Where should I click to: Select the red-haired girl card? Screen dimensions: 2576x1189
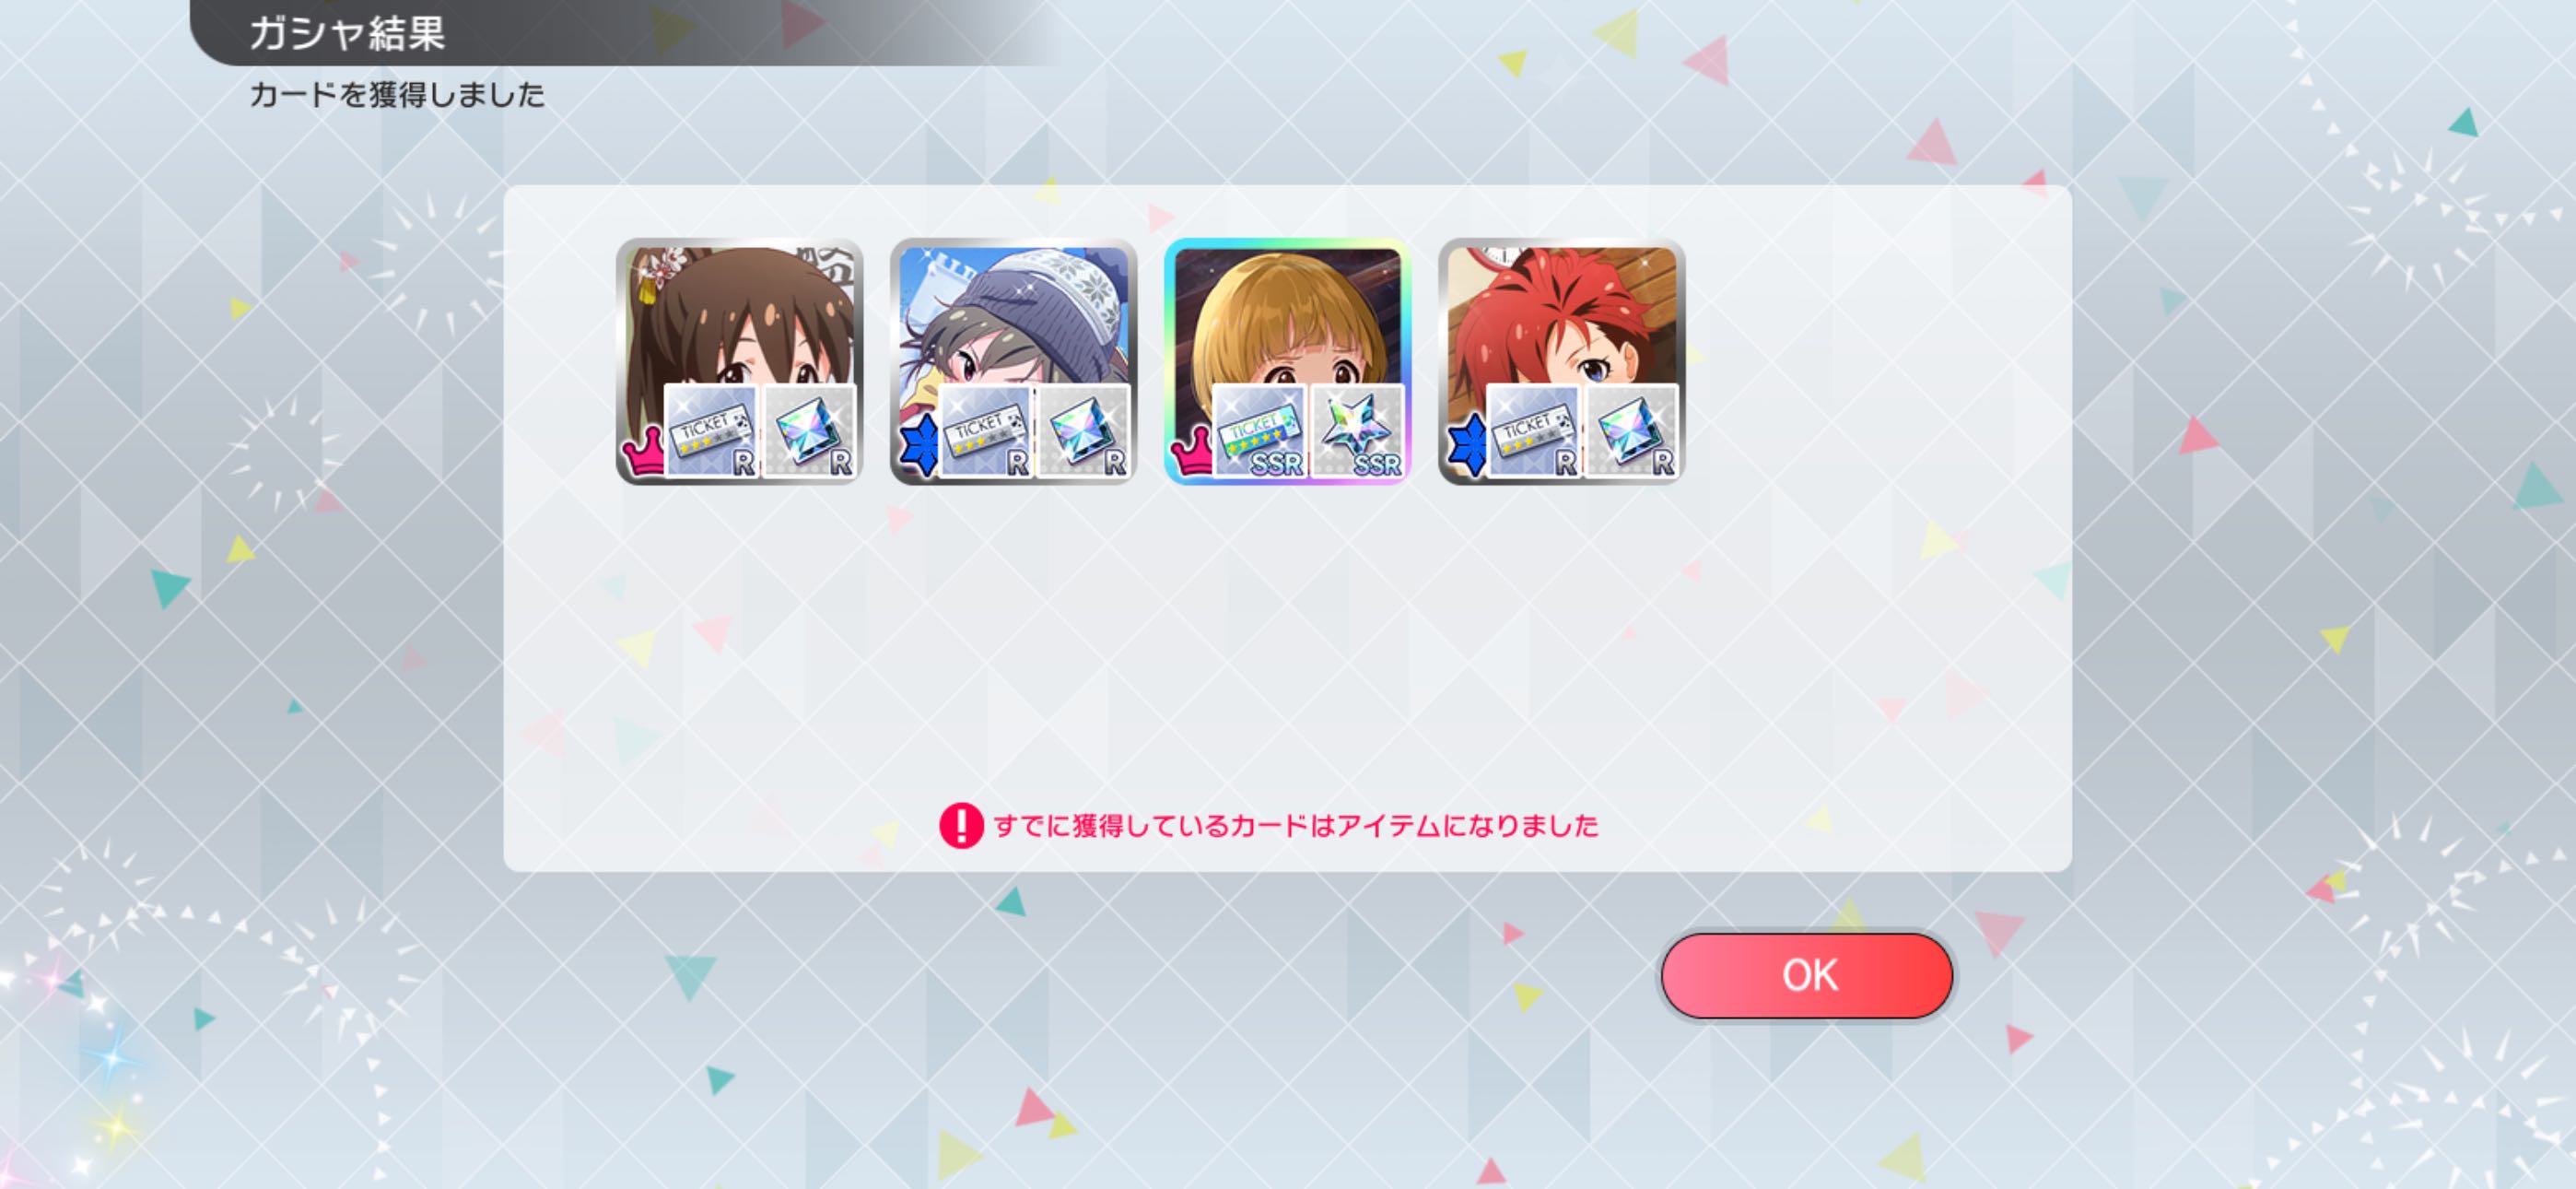coord(1561,361)
